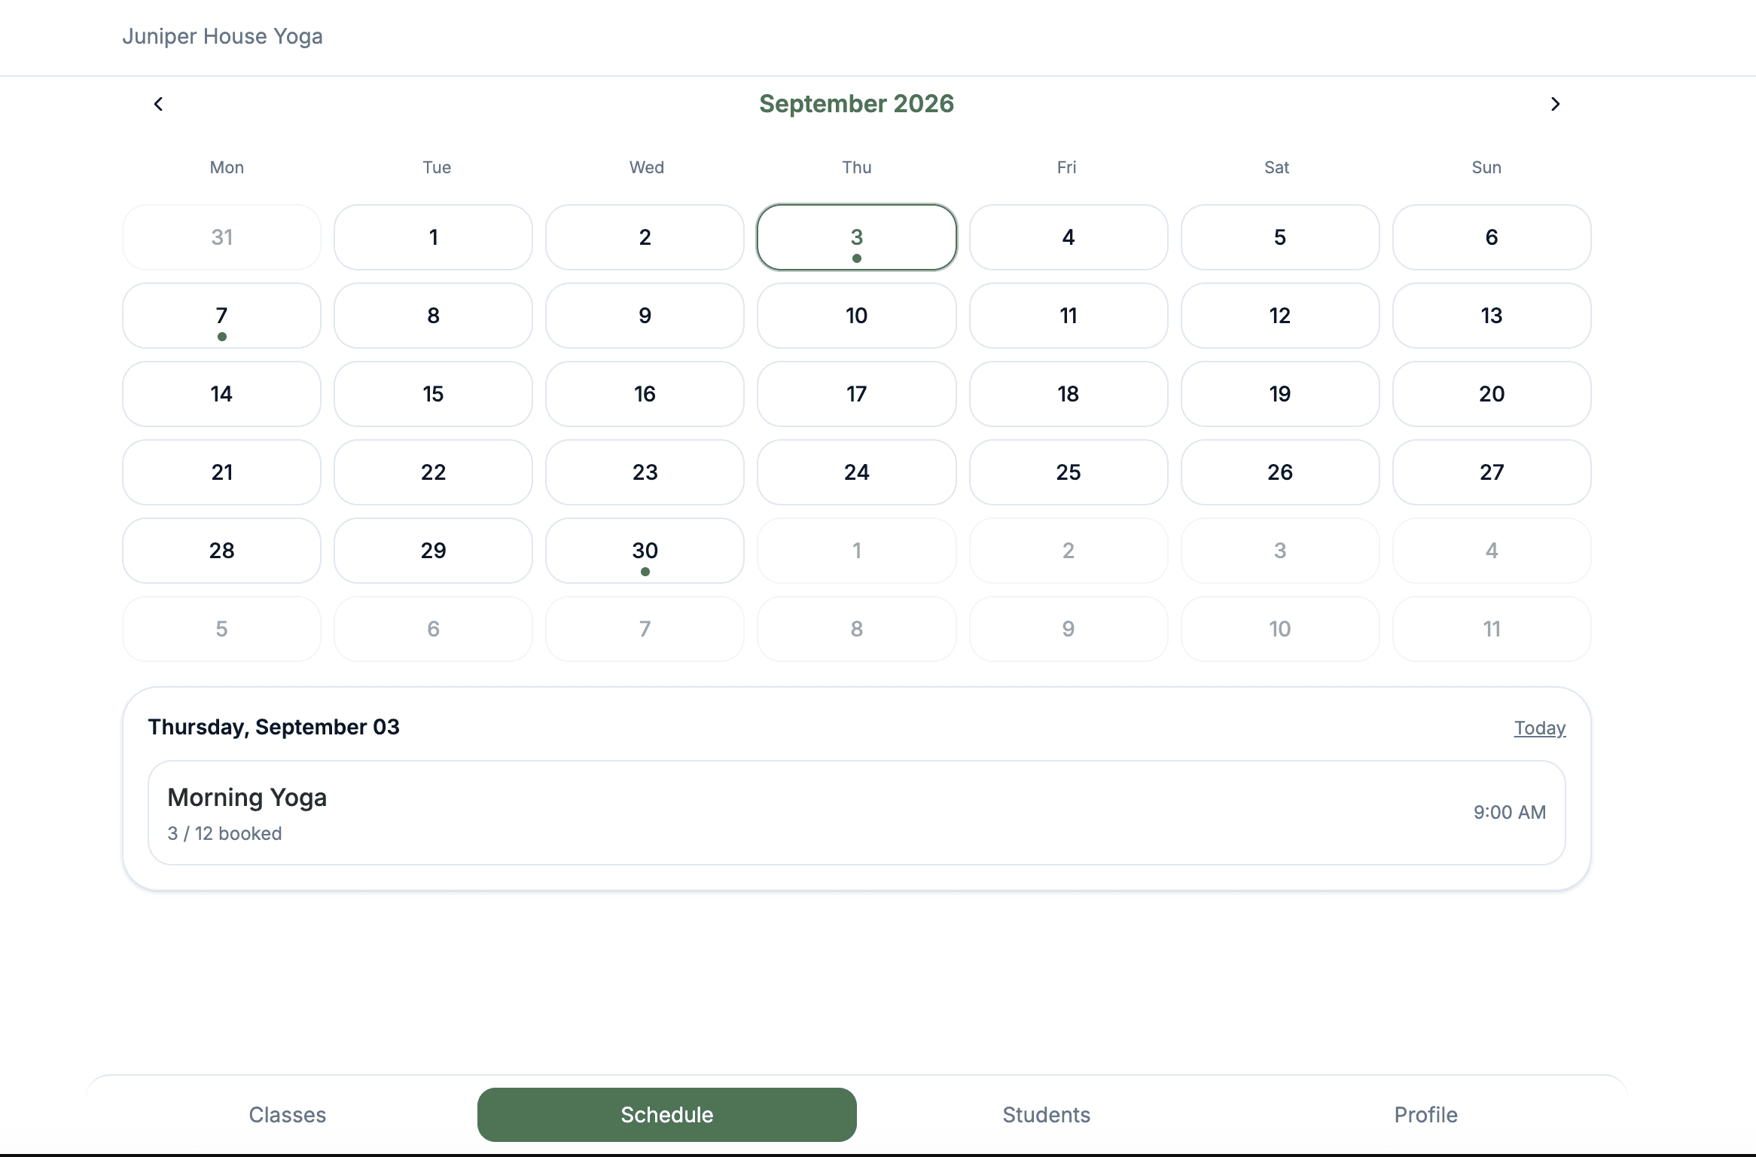Choose Saturday September 5
Screen dimensions: 1756x1157
click(1280, 237)
